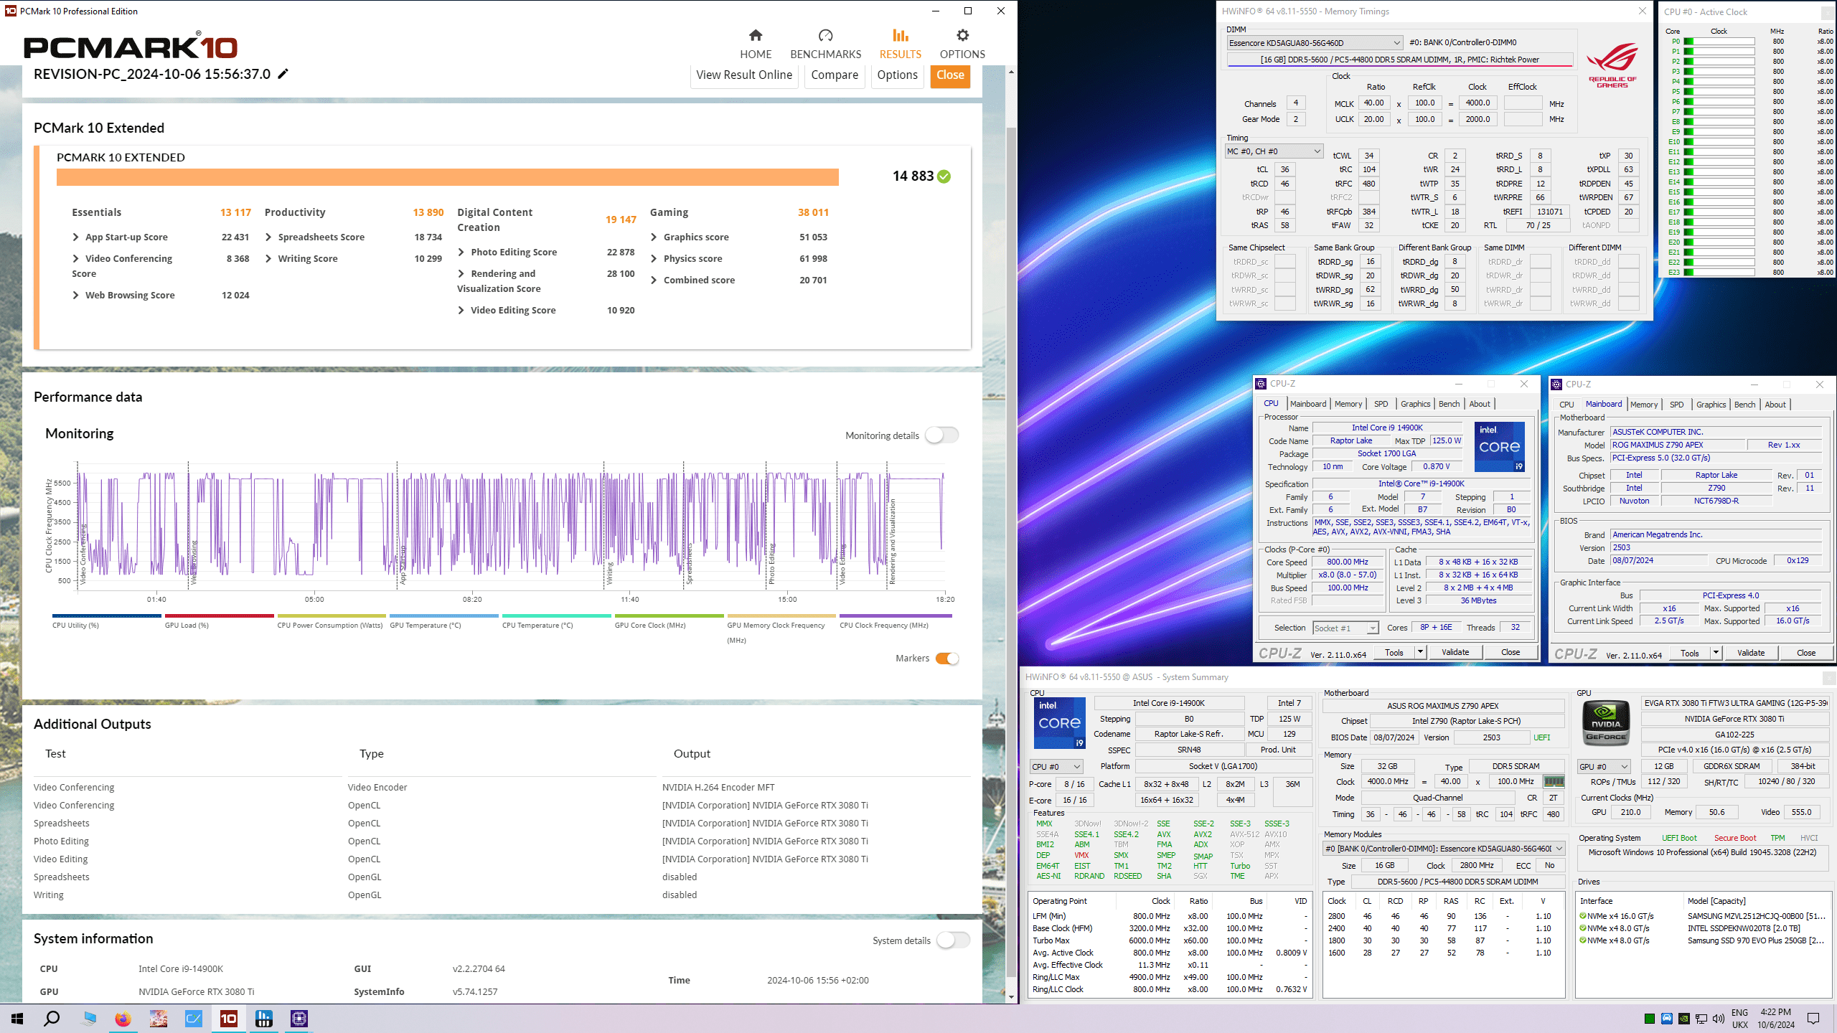This screenshot has height=1033, width=1837.
Task: Expand the Physics score row
Action: click(x=654, y=259)
